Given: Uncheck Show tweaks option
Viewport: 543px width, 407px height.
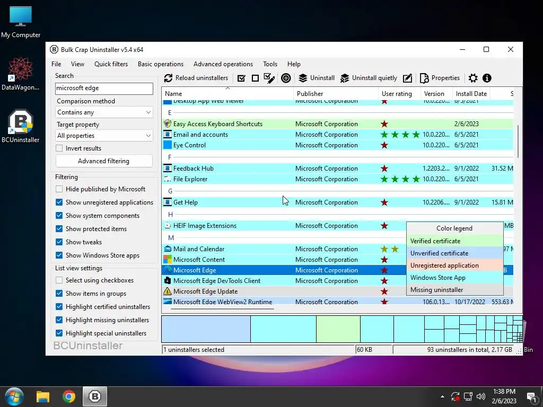Looking at the screenshot, I should click(59, 242).
